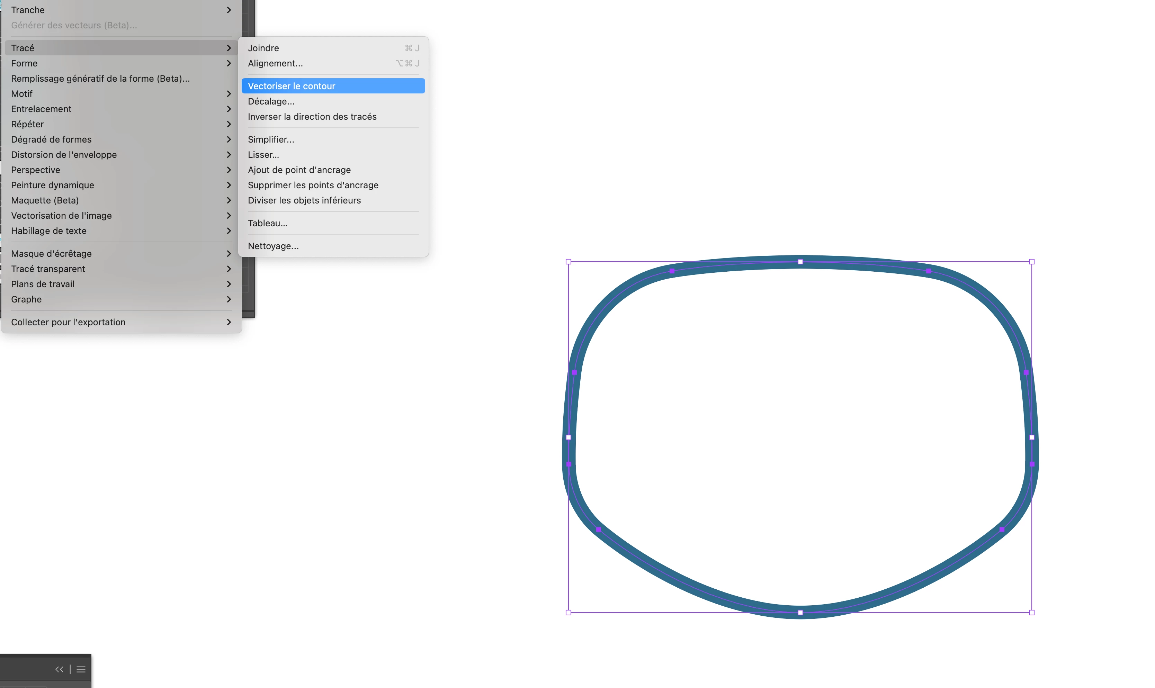Click the panel collapse double-arrow icon
The width and height of the screenshot is (1155, 688).
point(59,669)
